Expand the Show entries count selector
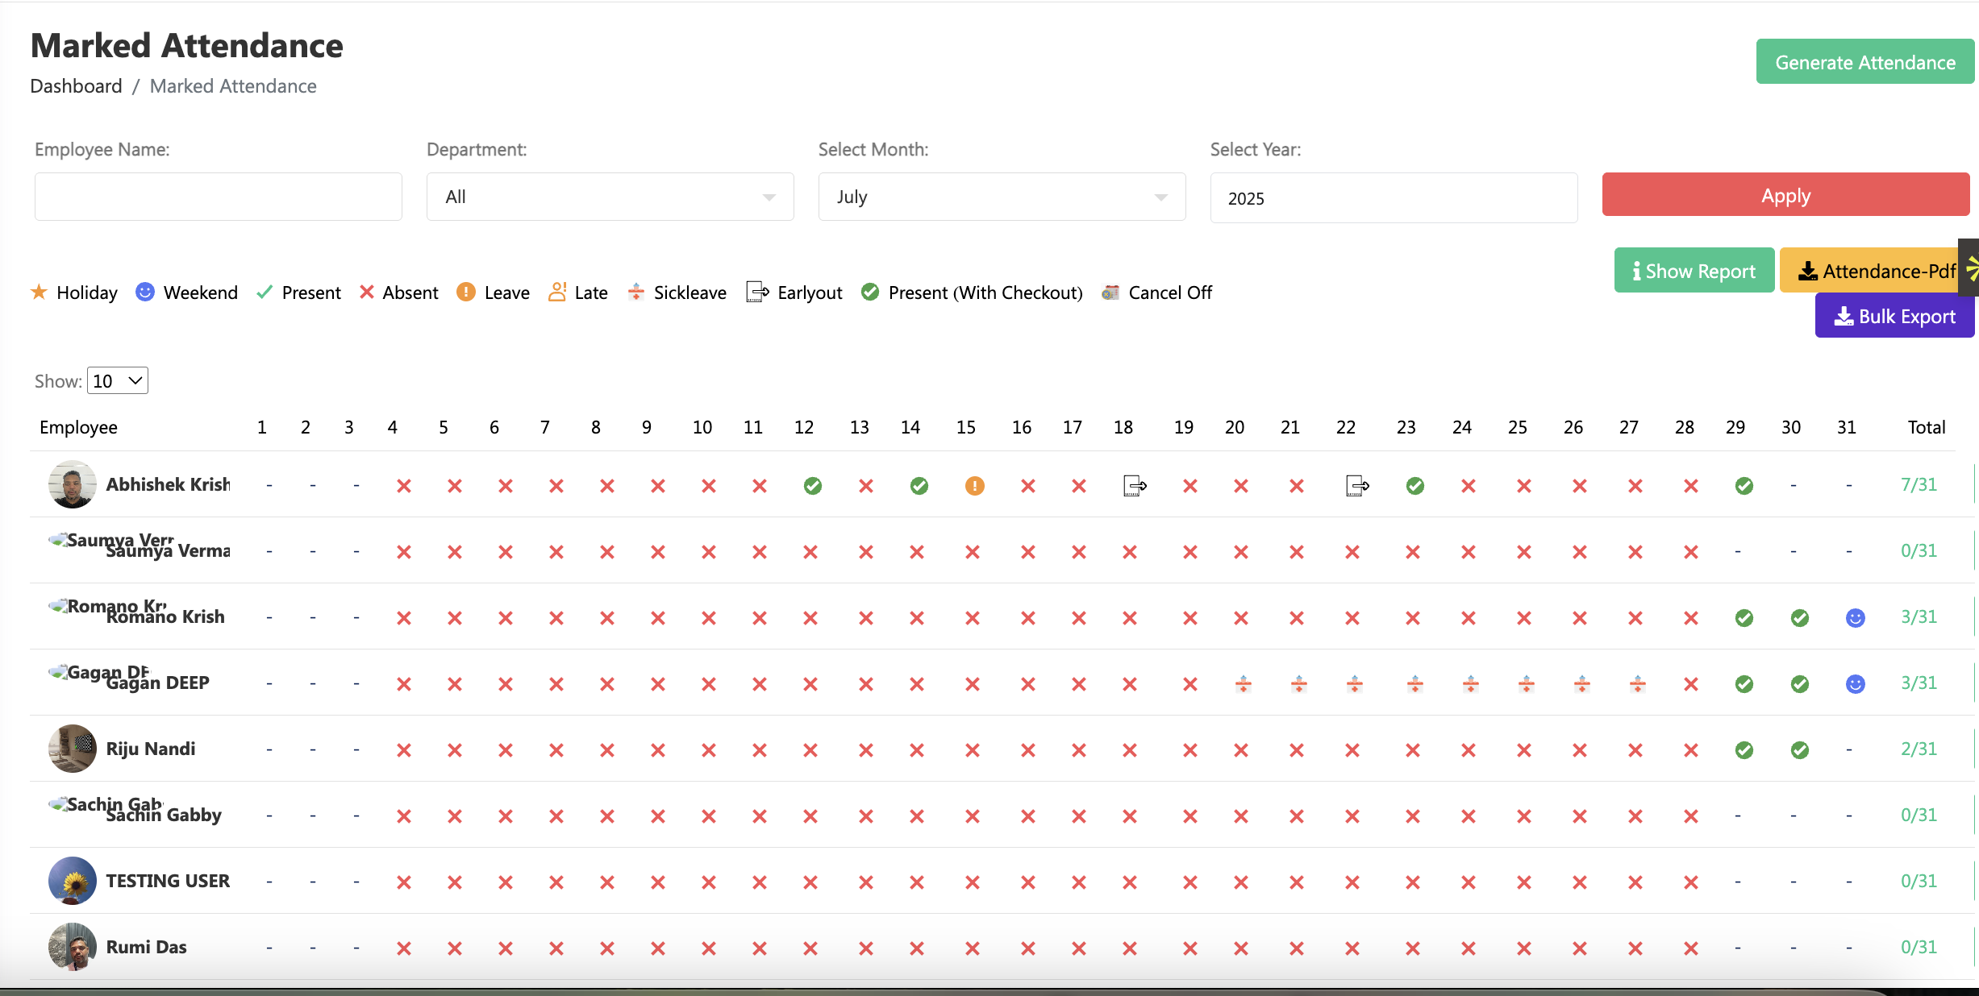Screen dimensions: 1979x996 [118, 381]
